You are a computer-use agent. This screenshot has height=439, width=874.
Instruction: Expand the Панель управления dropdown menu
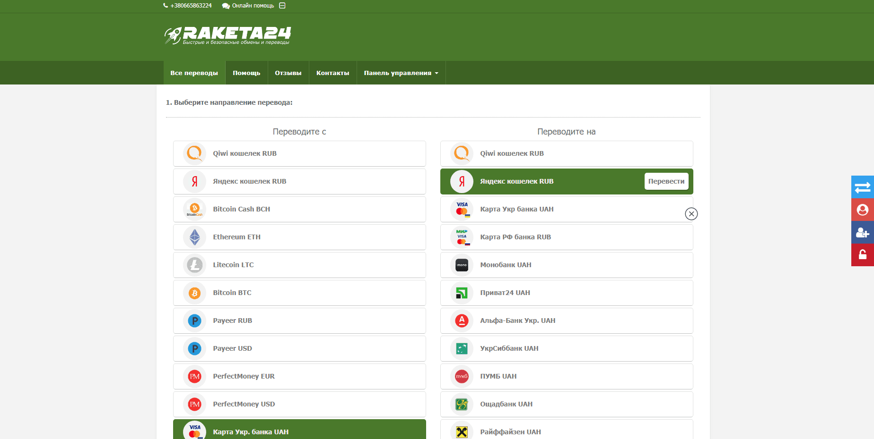click(x=401, y=73)
